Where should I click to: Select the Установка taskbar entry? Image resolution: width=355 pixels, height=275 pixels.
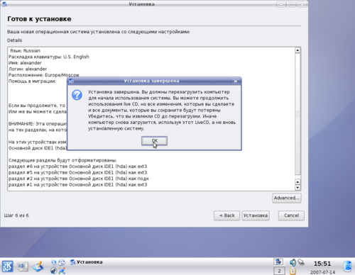pyautogui.click(x=87, y=262)
